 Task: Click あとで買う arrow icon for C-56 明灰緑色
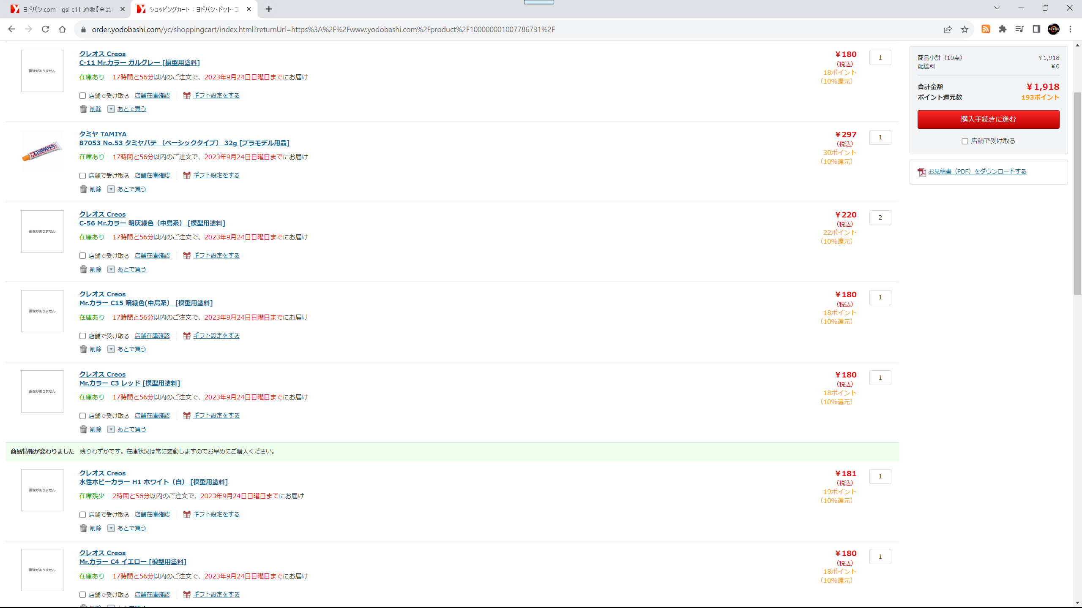111,269
